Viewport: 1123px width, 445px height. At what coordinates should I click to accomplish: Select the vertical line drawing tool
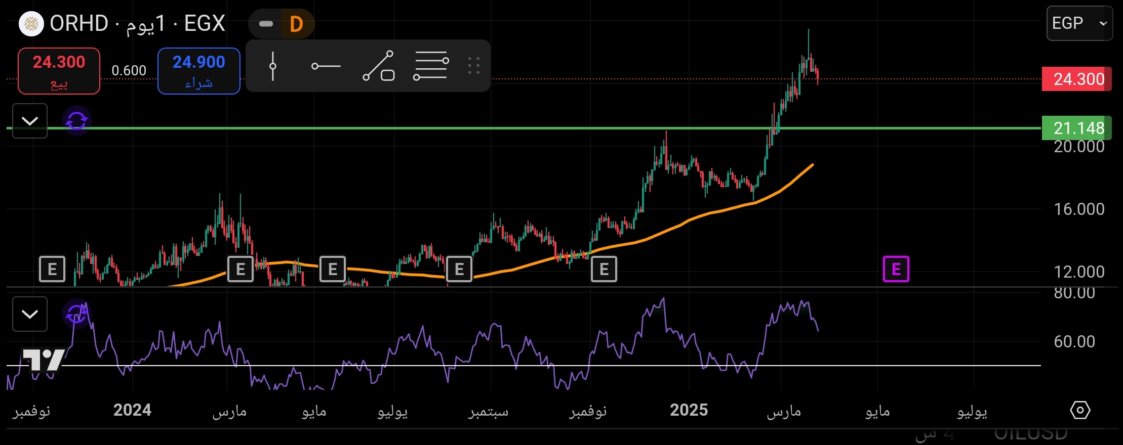pyautogui.click(x=273, y=66)
